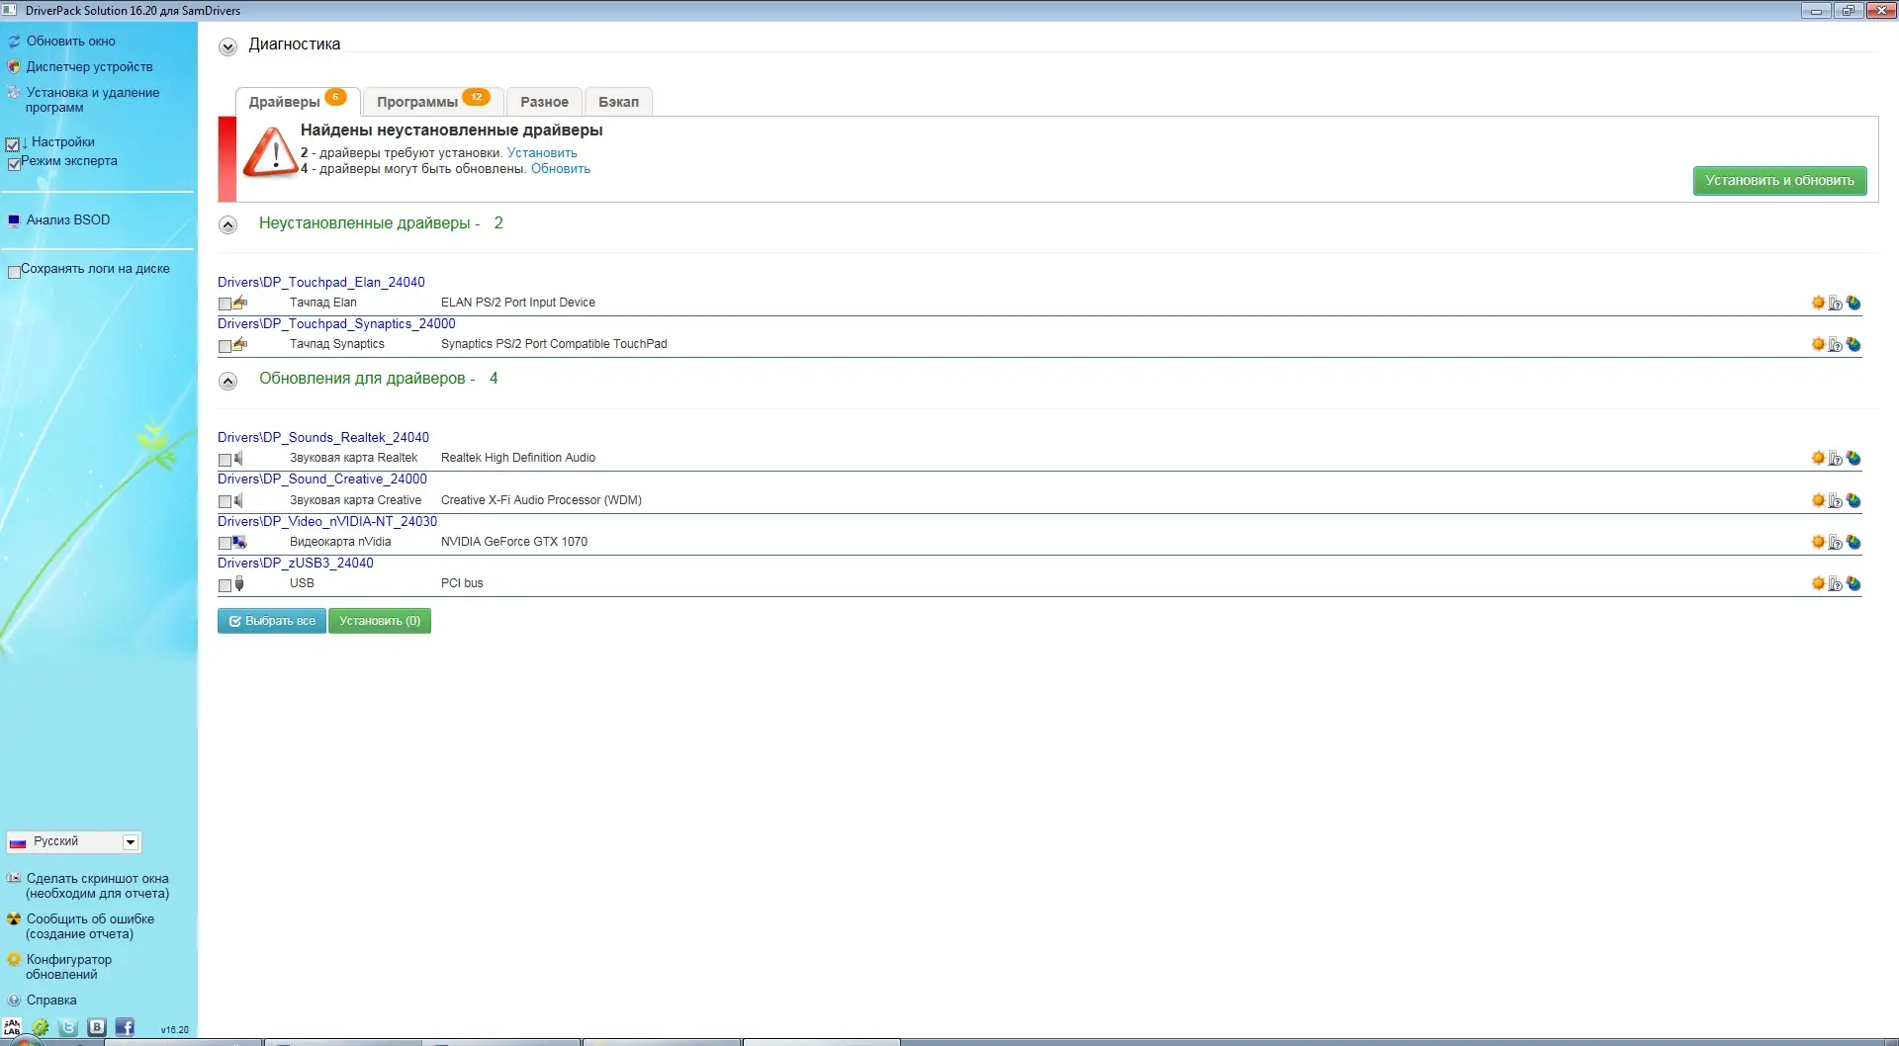
Task: Click the device info icon in the Тачпад Synaptics row
Action: coord(1836,345)
